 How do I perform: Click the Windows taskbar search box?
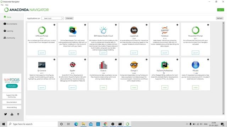33,124
